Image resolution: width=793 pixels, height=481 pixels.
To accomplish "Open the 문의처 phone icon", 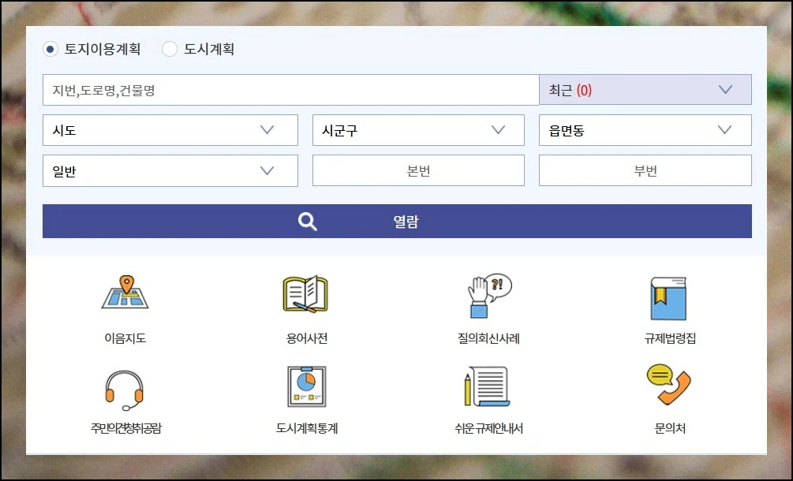I will tap(668, 385).
